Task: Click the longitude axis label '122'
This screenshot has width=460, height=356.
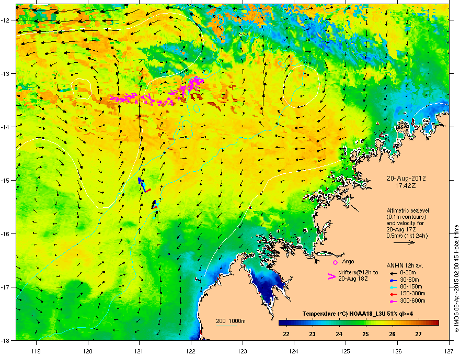Action: [x=191, y=351]
